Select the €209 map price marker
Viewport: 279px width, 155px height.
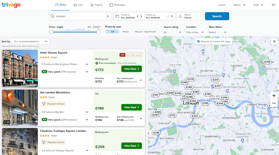point(220,103)
